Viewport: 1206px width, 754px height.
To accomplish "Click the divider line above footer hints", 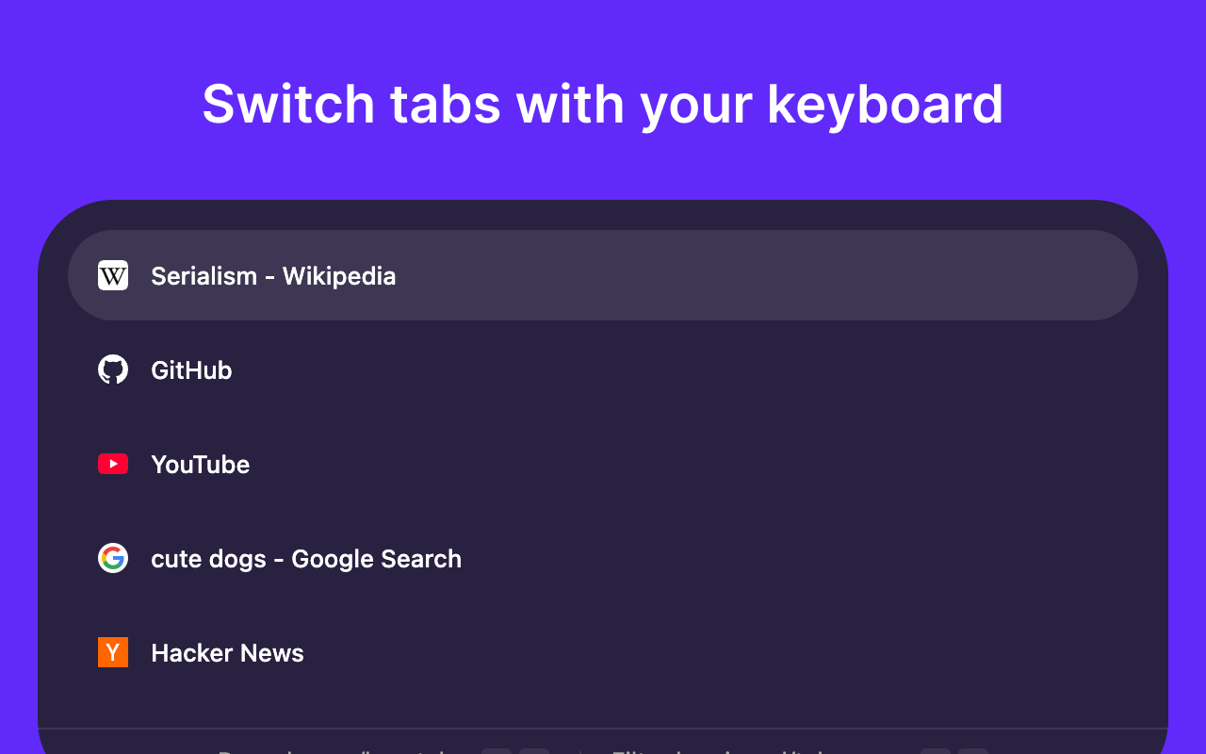I will [603, 729].
